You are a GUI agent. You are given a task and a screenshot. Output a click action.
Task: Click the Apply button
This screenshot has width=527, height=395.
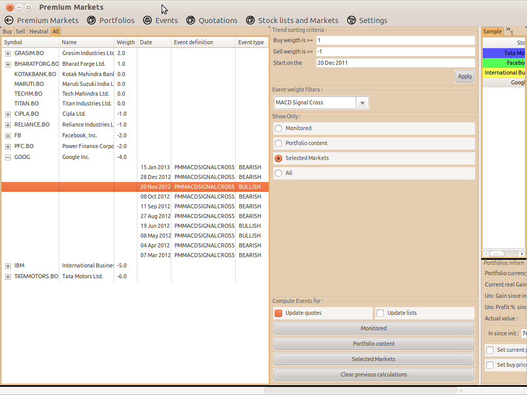[x=465, y=76]
